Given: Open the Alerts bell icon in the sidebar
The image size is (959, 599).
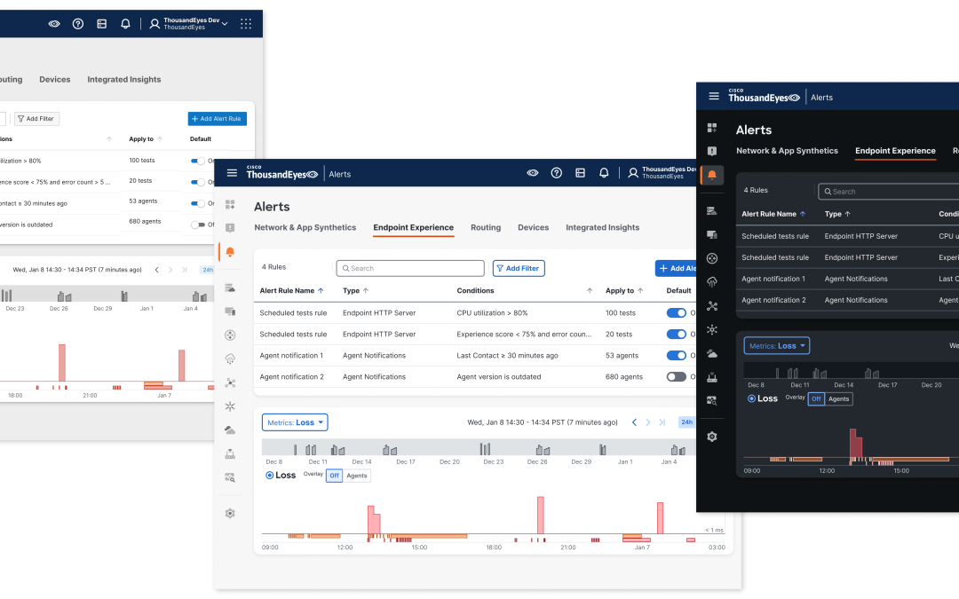Looking at the screenshot, I should (x=230, y=254).
